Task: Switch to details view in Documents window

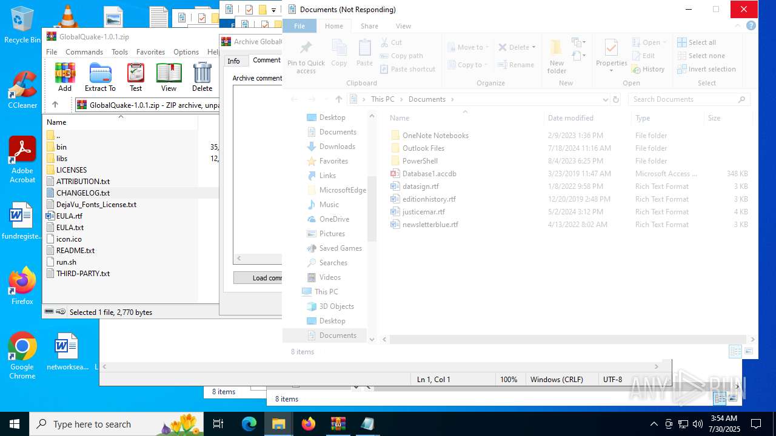Action: coord(735,351)
